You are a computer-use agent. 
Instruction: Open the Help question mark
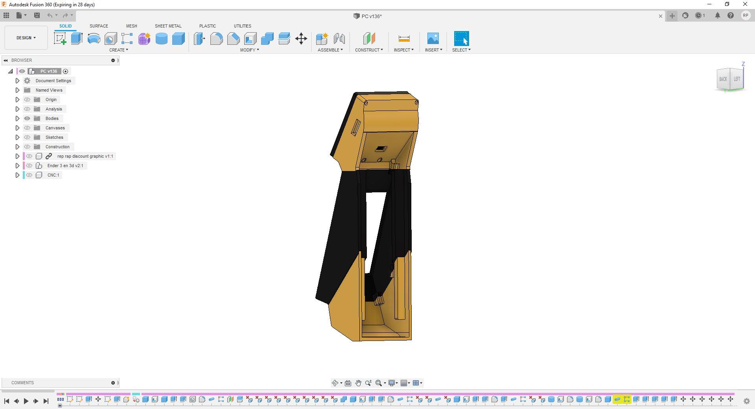(x=731, y=15)
